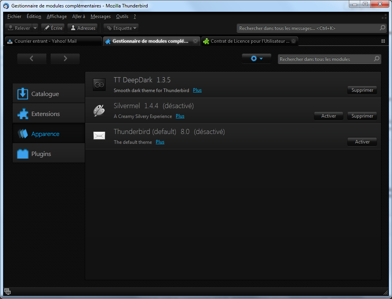Click the TT DeepDark theme icon
The width and height of the screenshot is (392, 299).
(99, 85)
